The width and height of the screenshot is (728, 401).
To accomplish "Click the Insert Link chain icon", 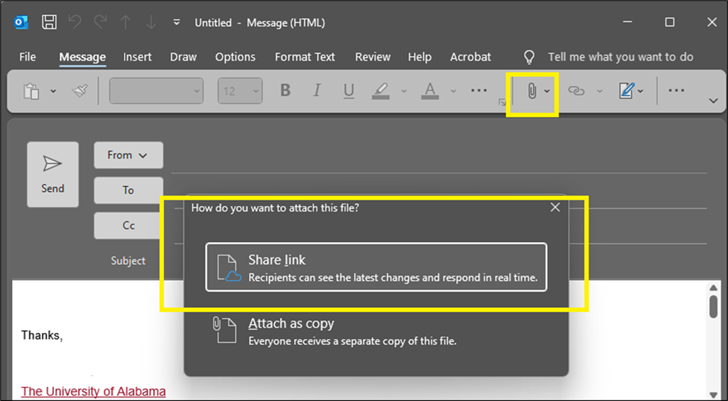I will click(x=576, y=91).
